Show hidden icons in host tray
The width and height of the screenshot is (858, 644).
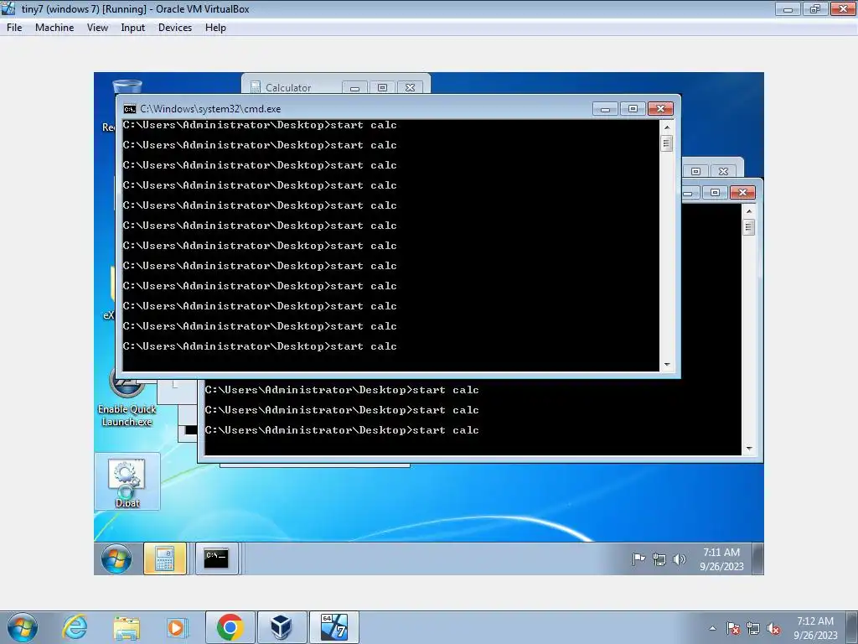[x=712, y=628]
